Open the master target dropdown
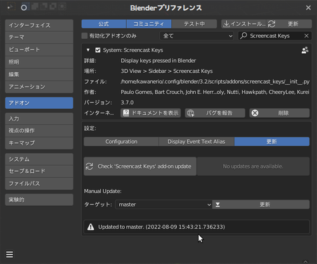This screenshot has width=317, height=264. coord(164,204)
